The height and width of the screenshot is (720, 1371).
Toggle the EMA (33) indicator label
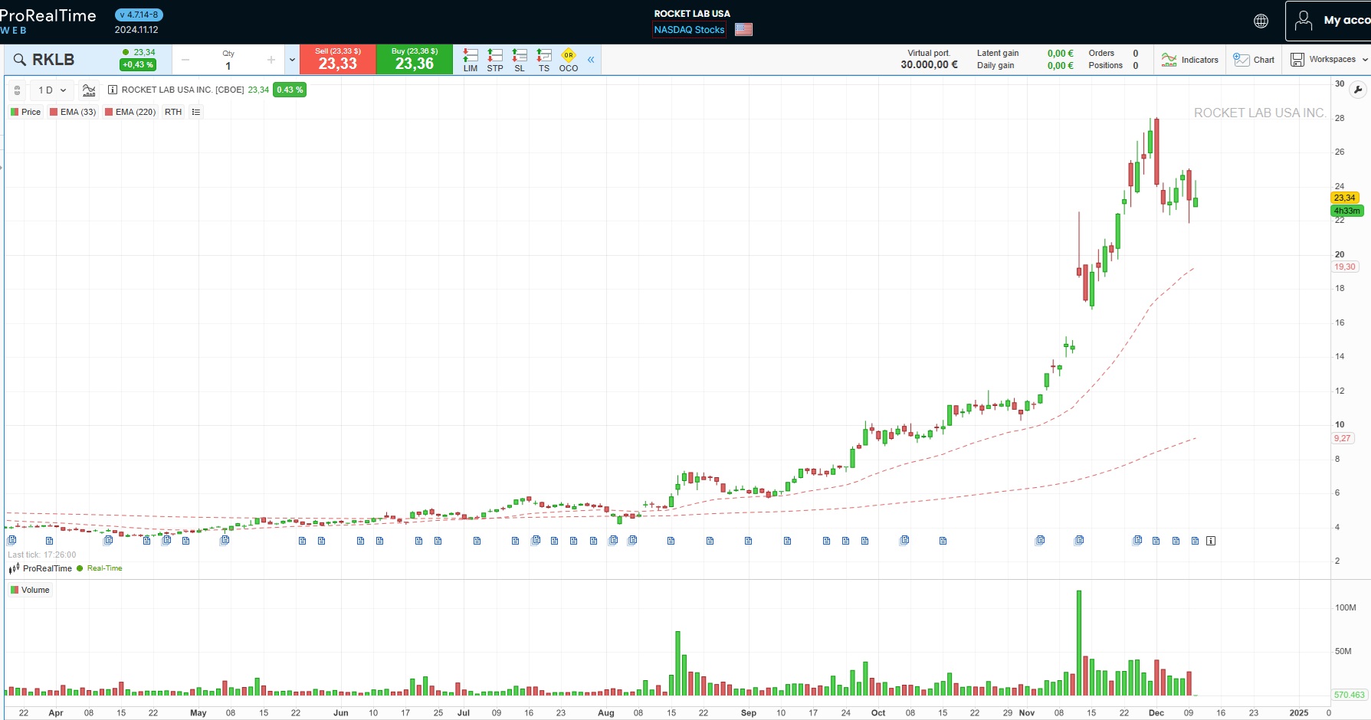point(73,112)
